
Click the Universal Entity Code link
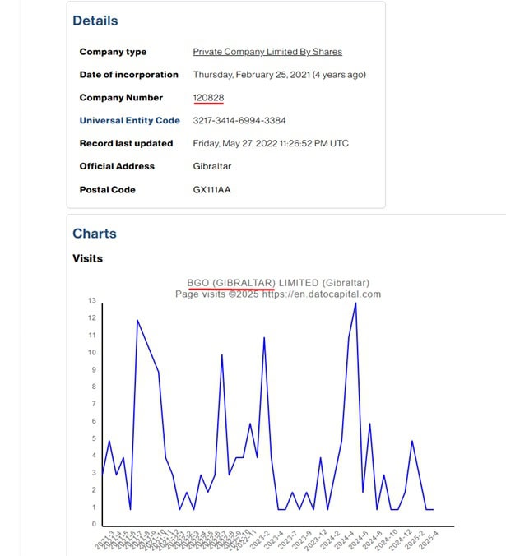tap(129, 120)
